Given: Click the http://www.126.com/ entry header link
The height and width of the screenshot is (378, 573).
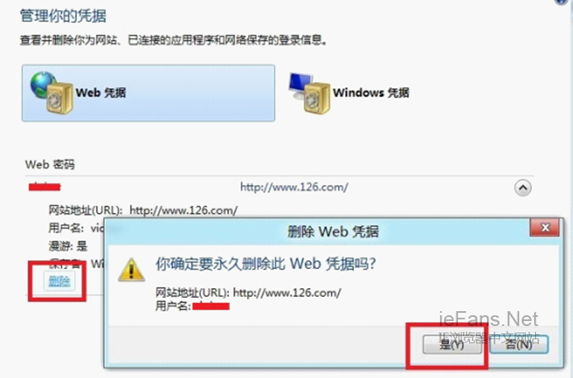Looking at the screenshot, I should 294,187.
